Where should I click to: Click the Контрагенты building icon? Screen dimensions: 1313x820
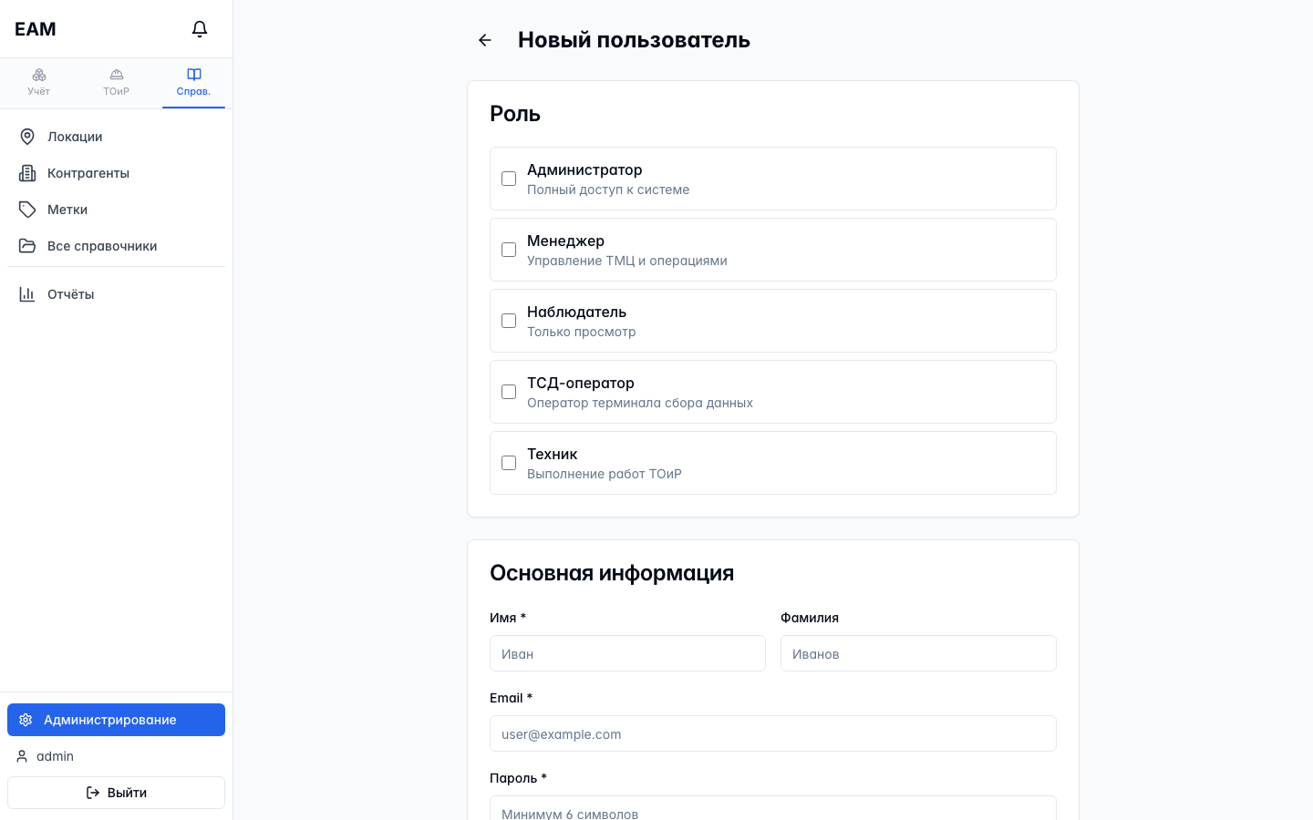[27, 173]
